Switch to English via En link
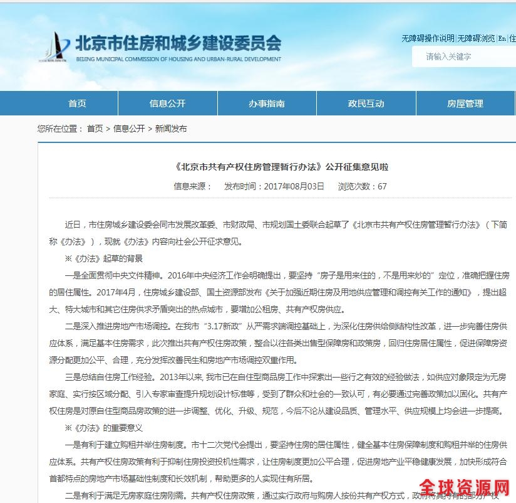This screenshot has width=516, height=503. [x=502, y=38]
